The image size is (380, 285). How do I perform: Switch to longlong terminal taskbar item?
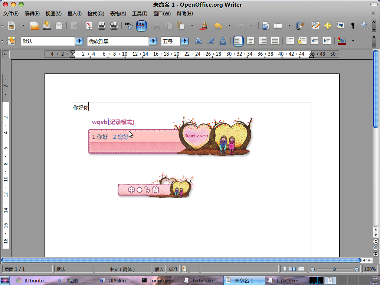[x=159, y=281]
